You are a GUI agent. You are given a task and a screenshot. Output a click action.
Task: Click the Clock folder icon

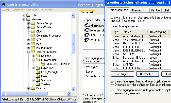tap(33, 31)
